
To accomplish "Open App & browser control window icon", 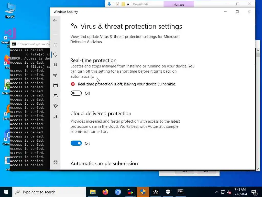I will (56, 85).
